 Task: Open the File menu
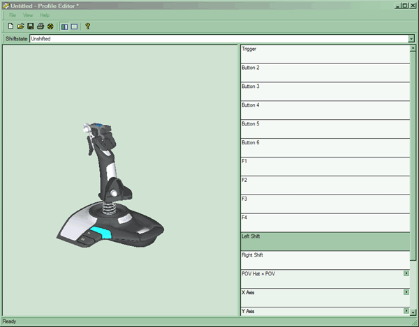tap(13, 15)
